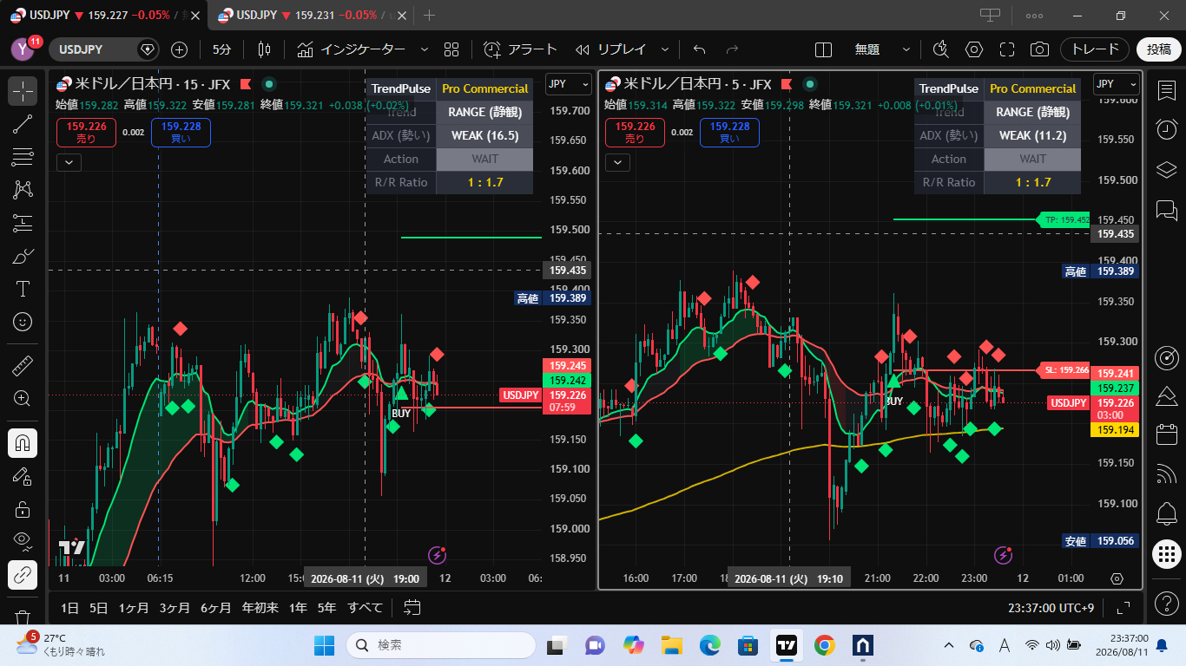Toggle the lock all drawings padlock
The image size is (1186, 666).
pyautogui.click(x=23, y=509)
